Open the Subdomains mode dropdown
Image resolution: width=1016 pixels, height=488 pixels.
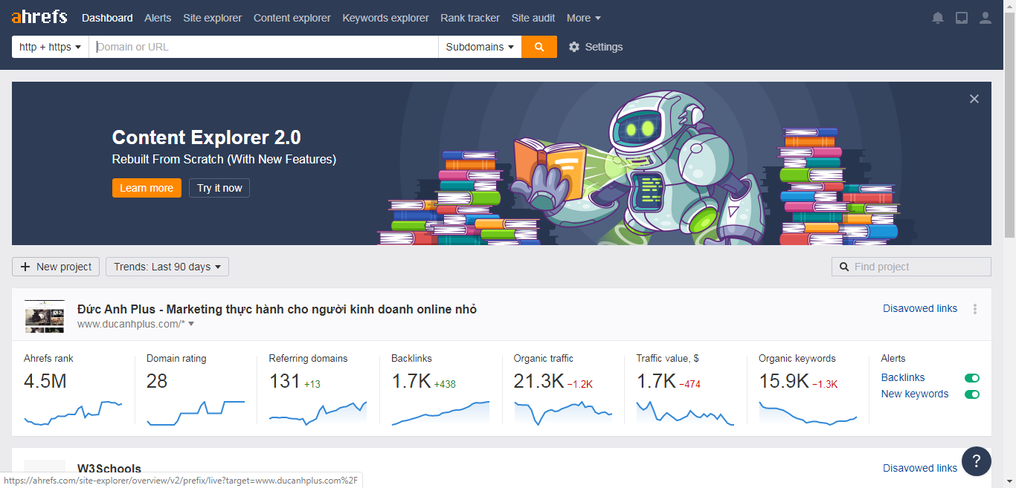tap(480, 47)
